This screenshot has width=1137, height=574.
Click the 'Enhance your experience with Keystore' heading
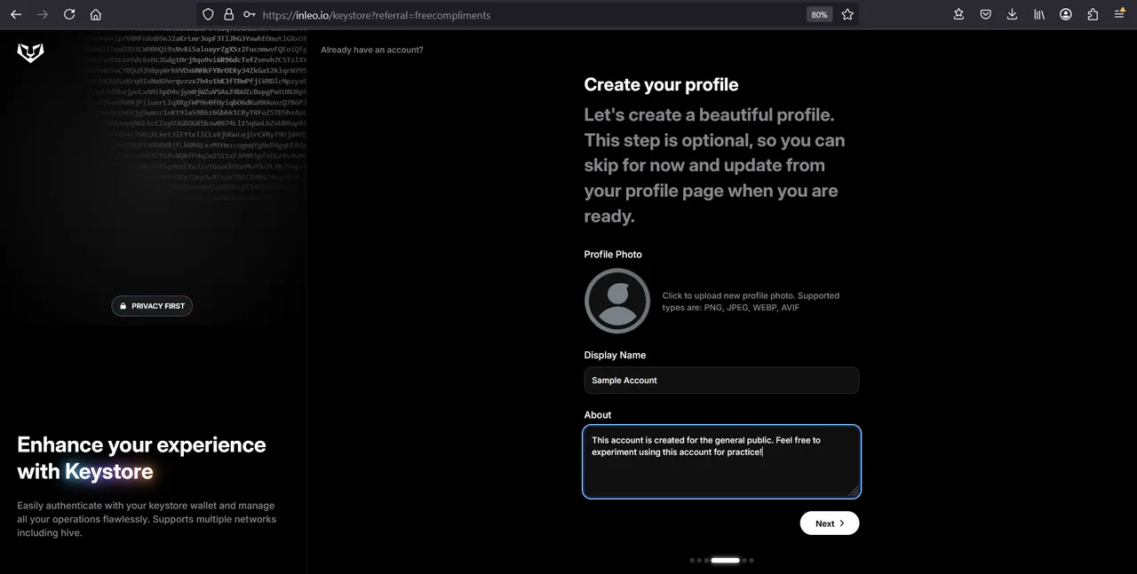[141, 458]
